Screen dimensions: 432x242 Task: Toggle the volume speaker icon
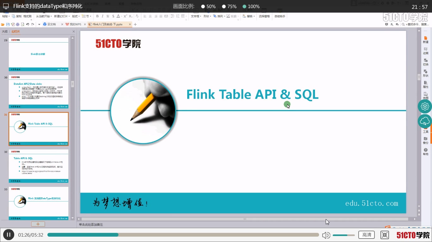point(326,235)
